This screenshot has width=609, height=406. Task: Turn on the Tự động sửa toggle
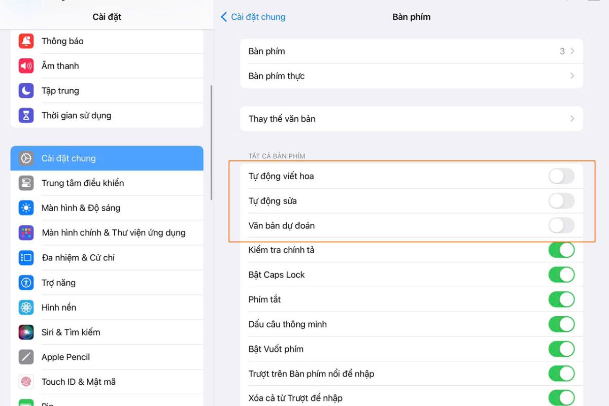tap(561, 201)
